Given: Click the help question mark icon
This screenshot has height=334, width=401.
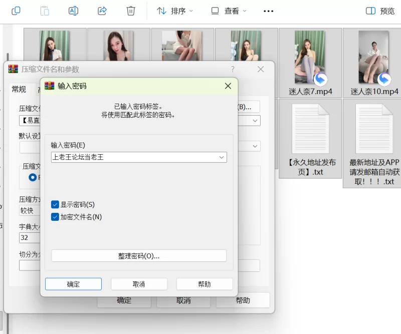Looking at the screenshot, I should [x=233, y=70].
